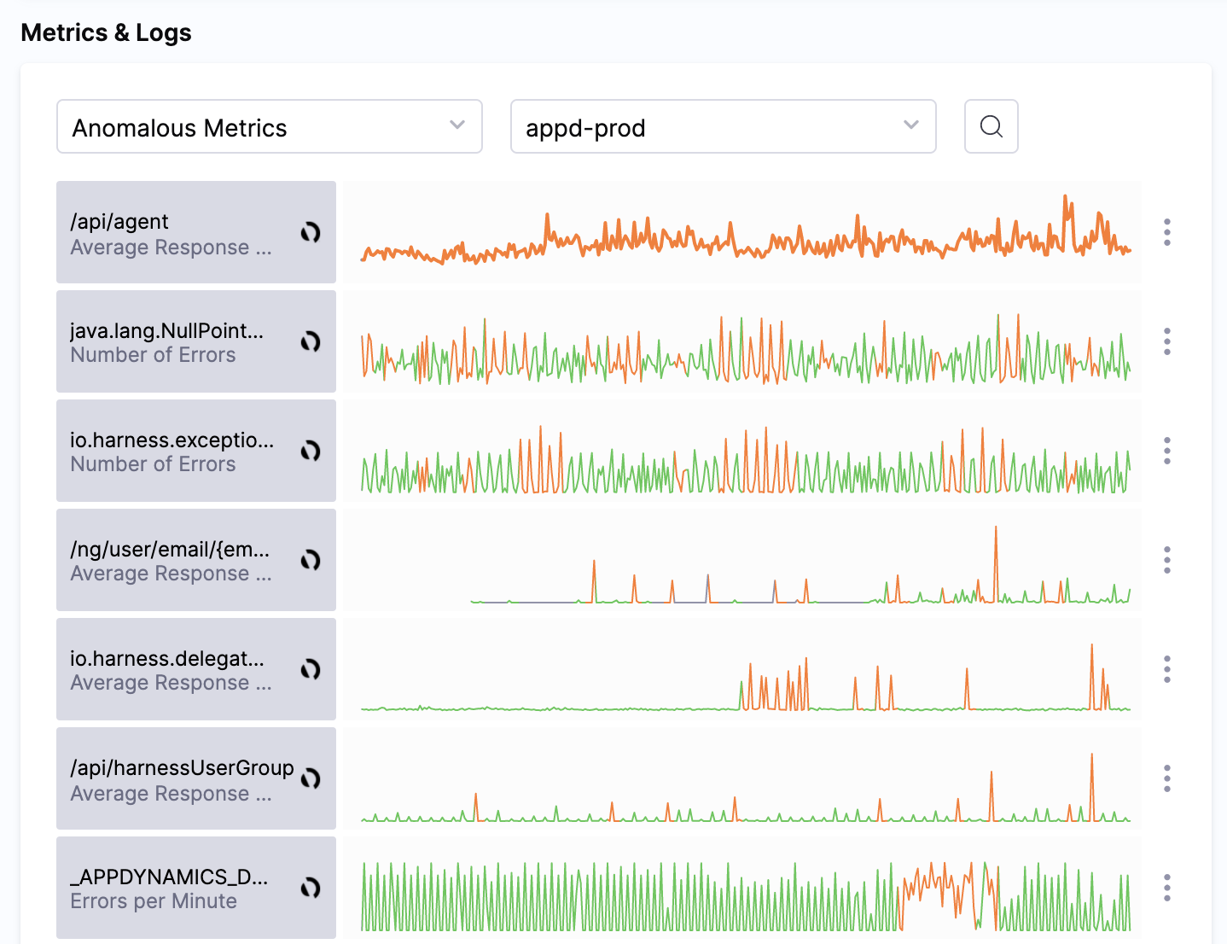Select the io.harness.exceptio... metric card

196,451
